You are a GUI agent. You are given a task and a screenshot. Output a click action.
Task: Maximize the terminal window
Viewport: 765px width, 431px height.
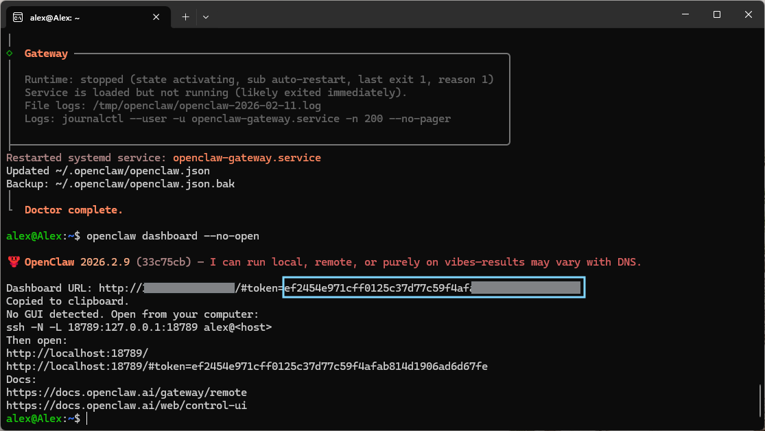coord(716,14)
